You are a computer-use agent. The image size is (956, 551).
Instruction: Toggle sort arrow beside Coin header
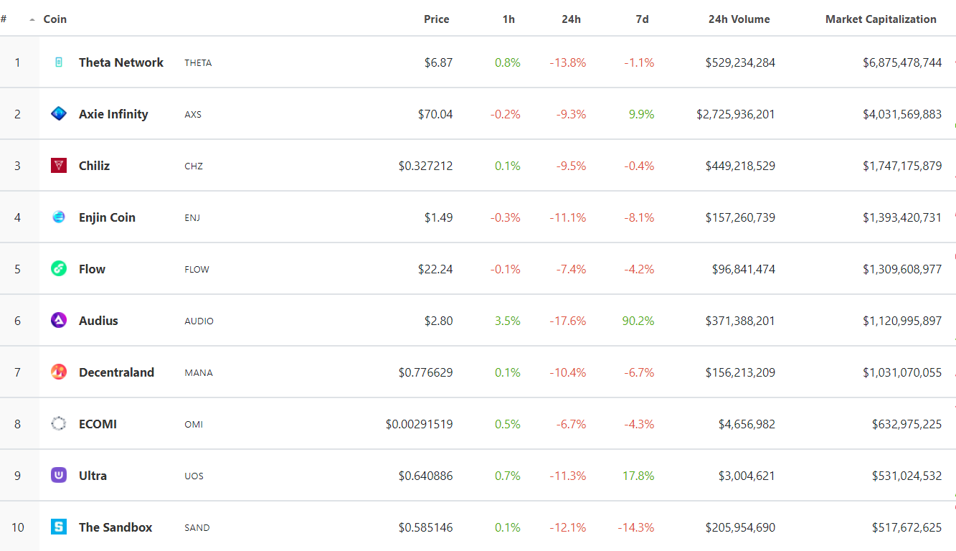pyautogui.click(x=32, y=20)
